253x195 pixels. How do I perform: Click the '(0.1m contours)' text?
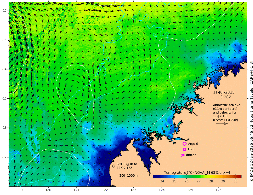coord(225,109)
